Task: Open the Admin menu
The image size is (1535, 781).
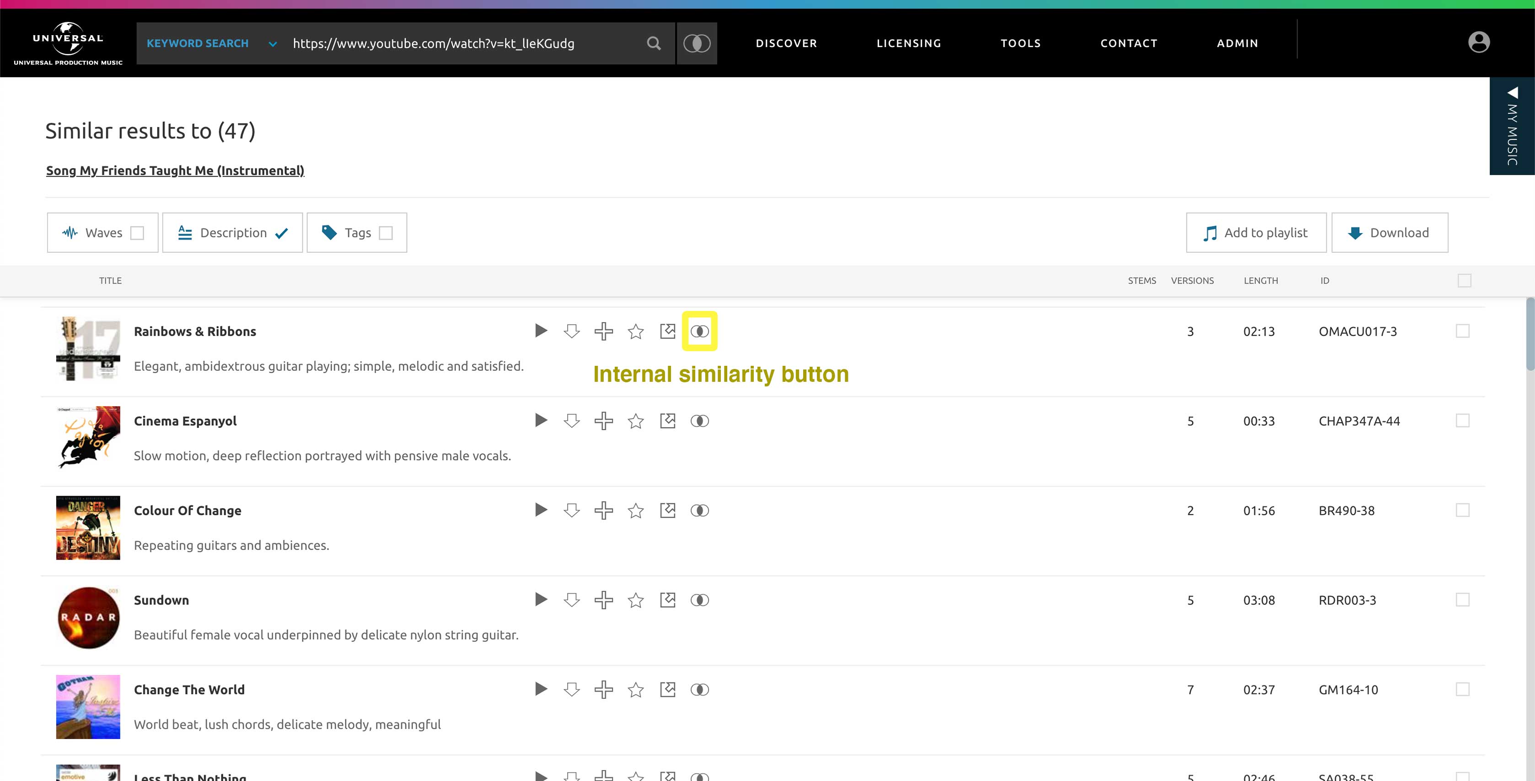Action: [x=1237, y=43]
